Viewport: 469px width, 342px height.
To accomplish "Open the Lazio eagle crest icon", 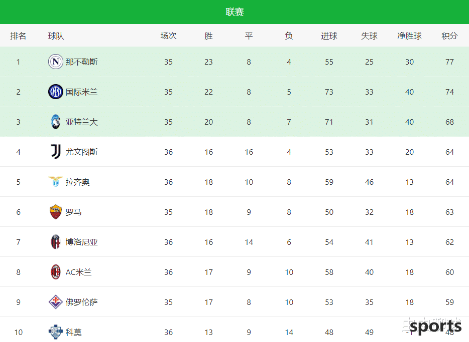I will [56, 182].
